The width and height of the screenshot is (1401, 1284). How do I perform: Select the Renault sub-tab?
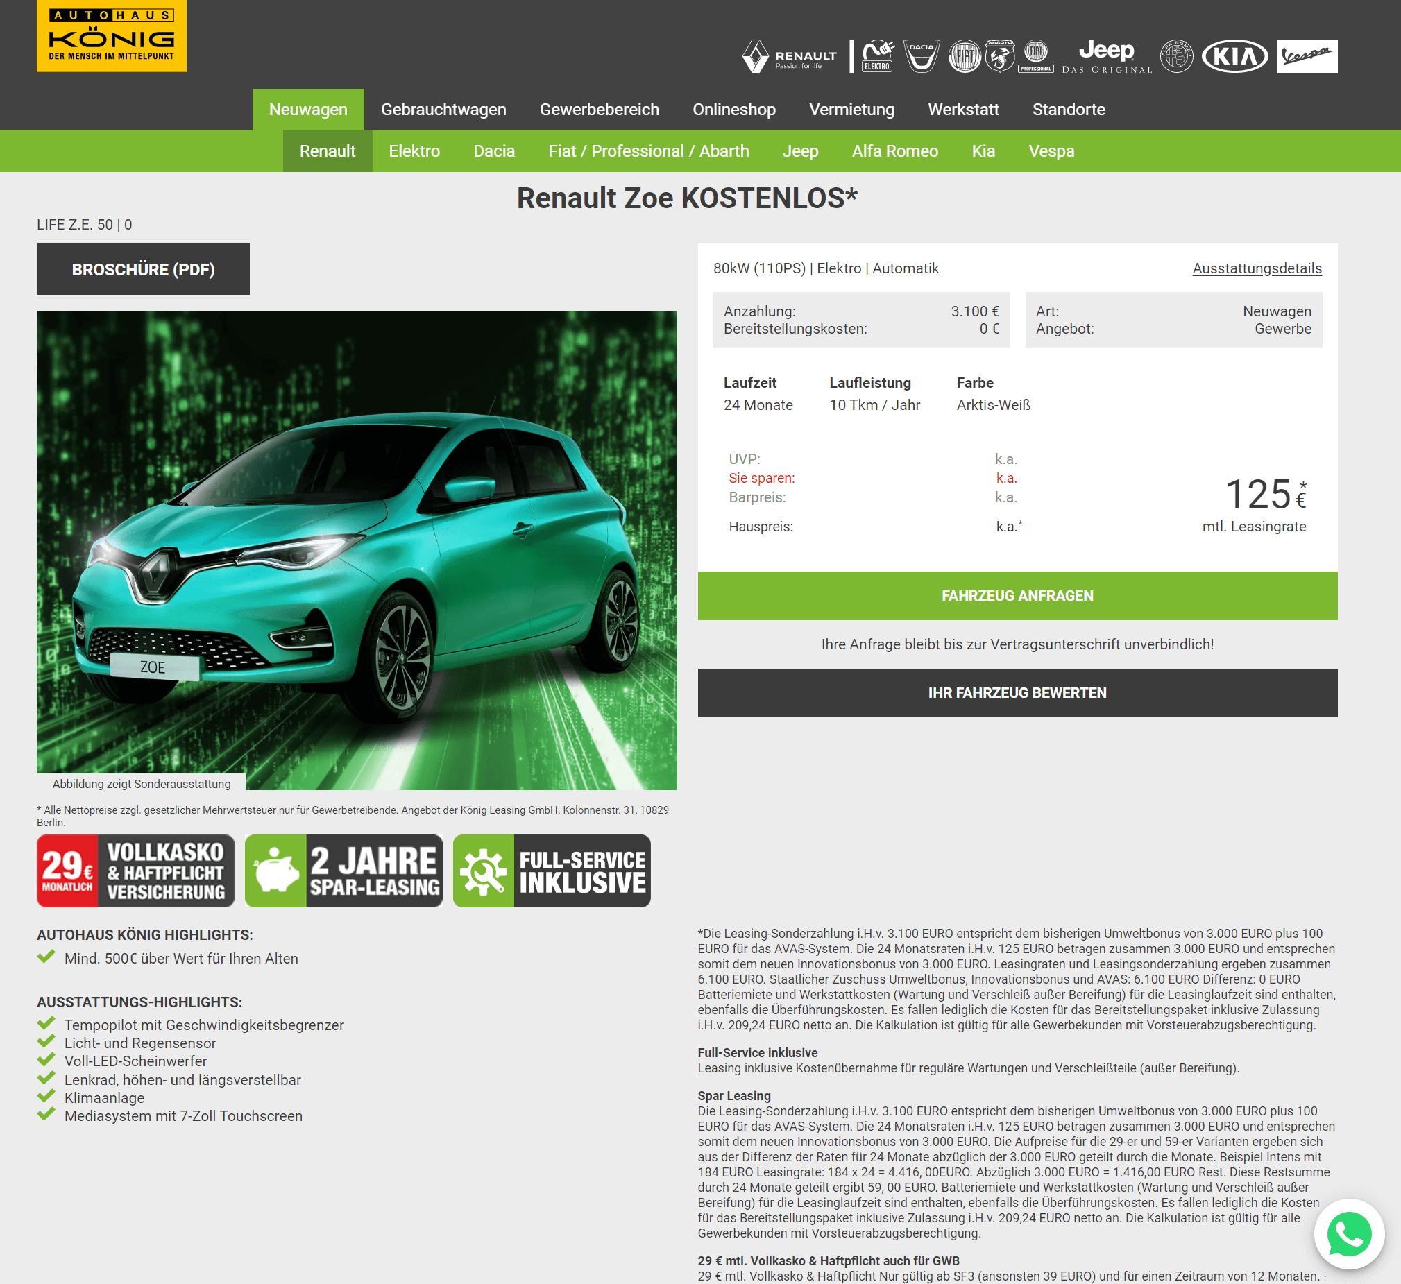[328, 151]
